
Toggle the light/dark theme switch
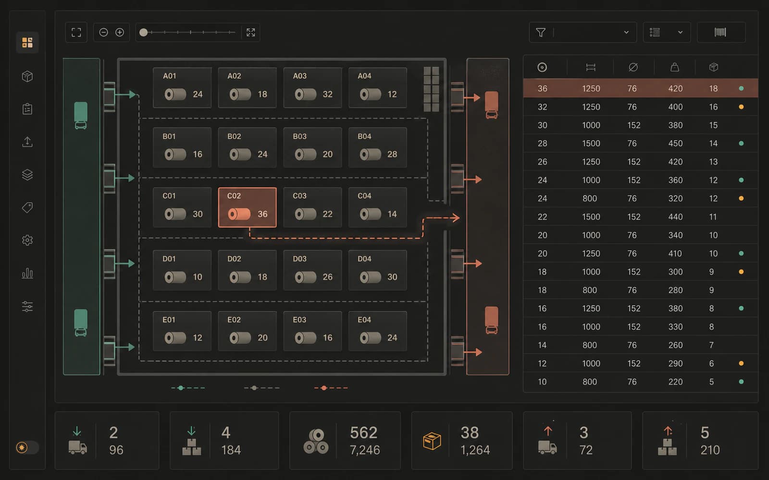[27, 447]
